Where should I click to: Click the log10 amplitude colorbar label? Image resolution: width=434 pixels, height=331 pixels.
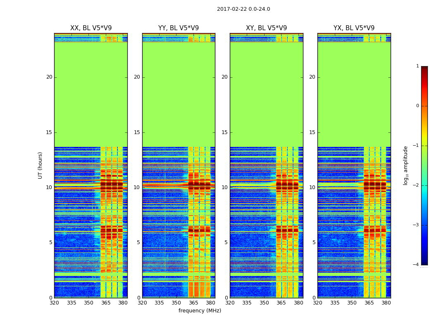pos(405,165)
